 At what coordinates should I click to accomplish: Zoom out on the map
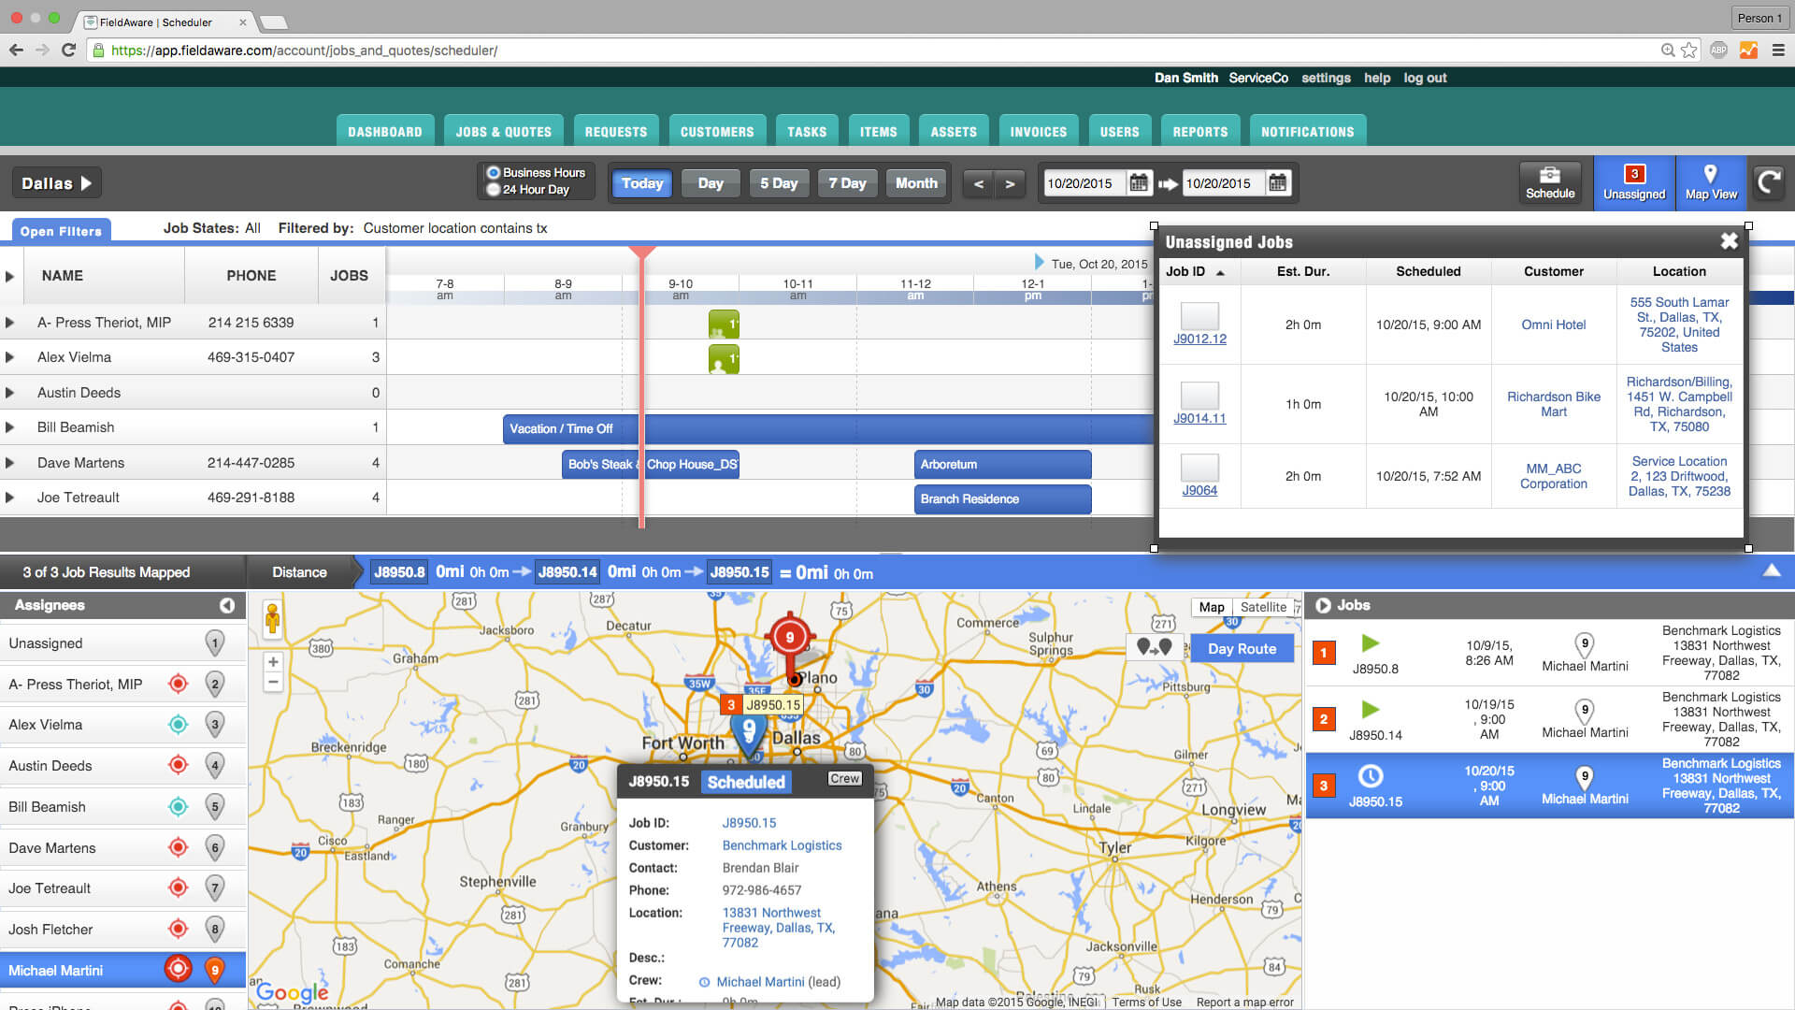pyautogui.click(x=273, y=683)
